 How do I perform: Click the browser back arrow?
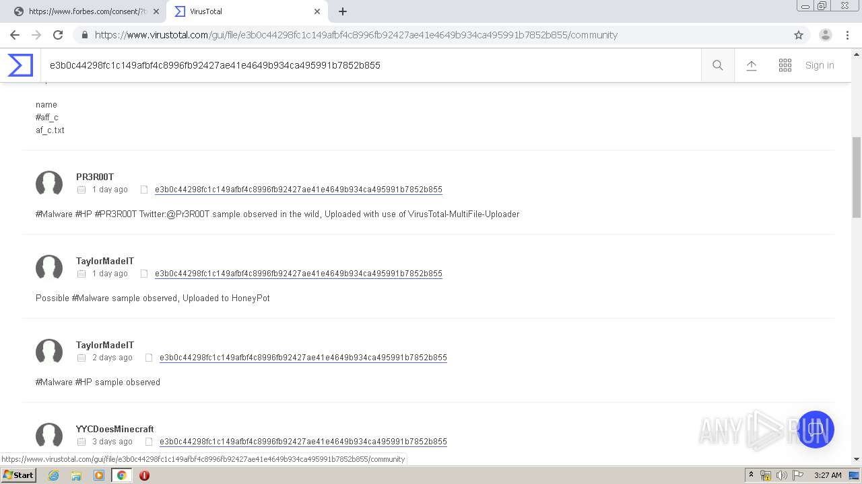[x=15, y=35]
